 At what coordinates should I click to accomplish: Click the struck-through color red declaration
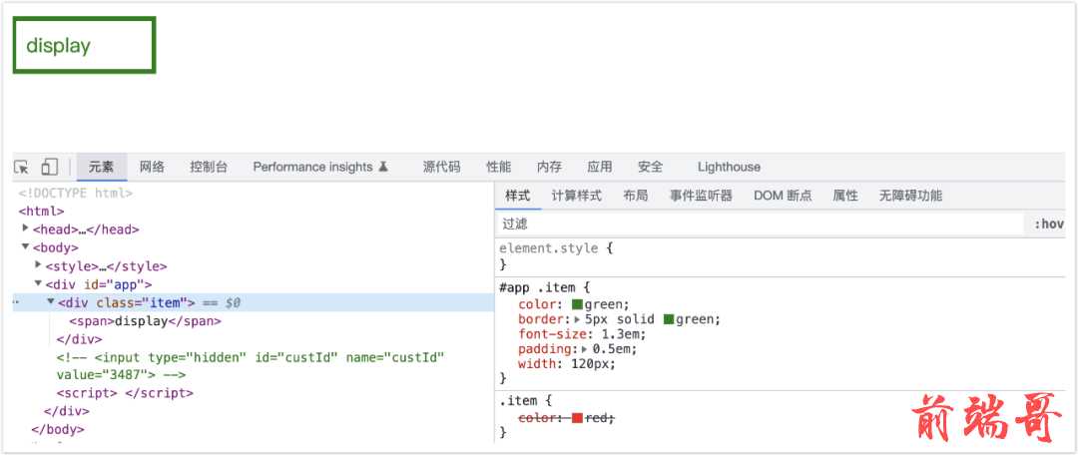(567, 417)
